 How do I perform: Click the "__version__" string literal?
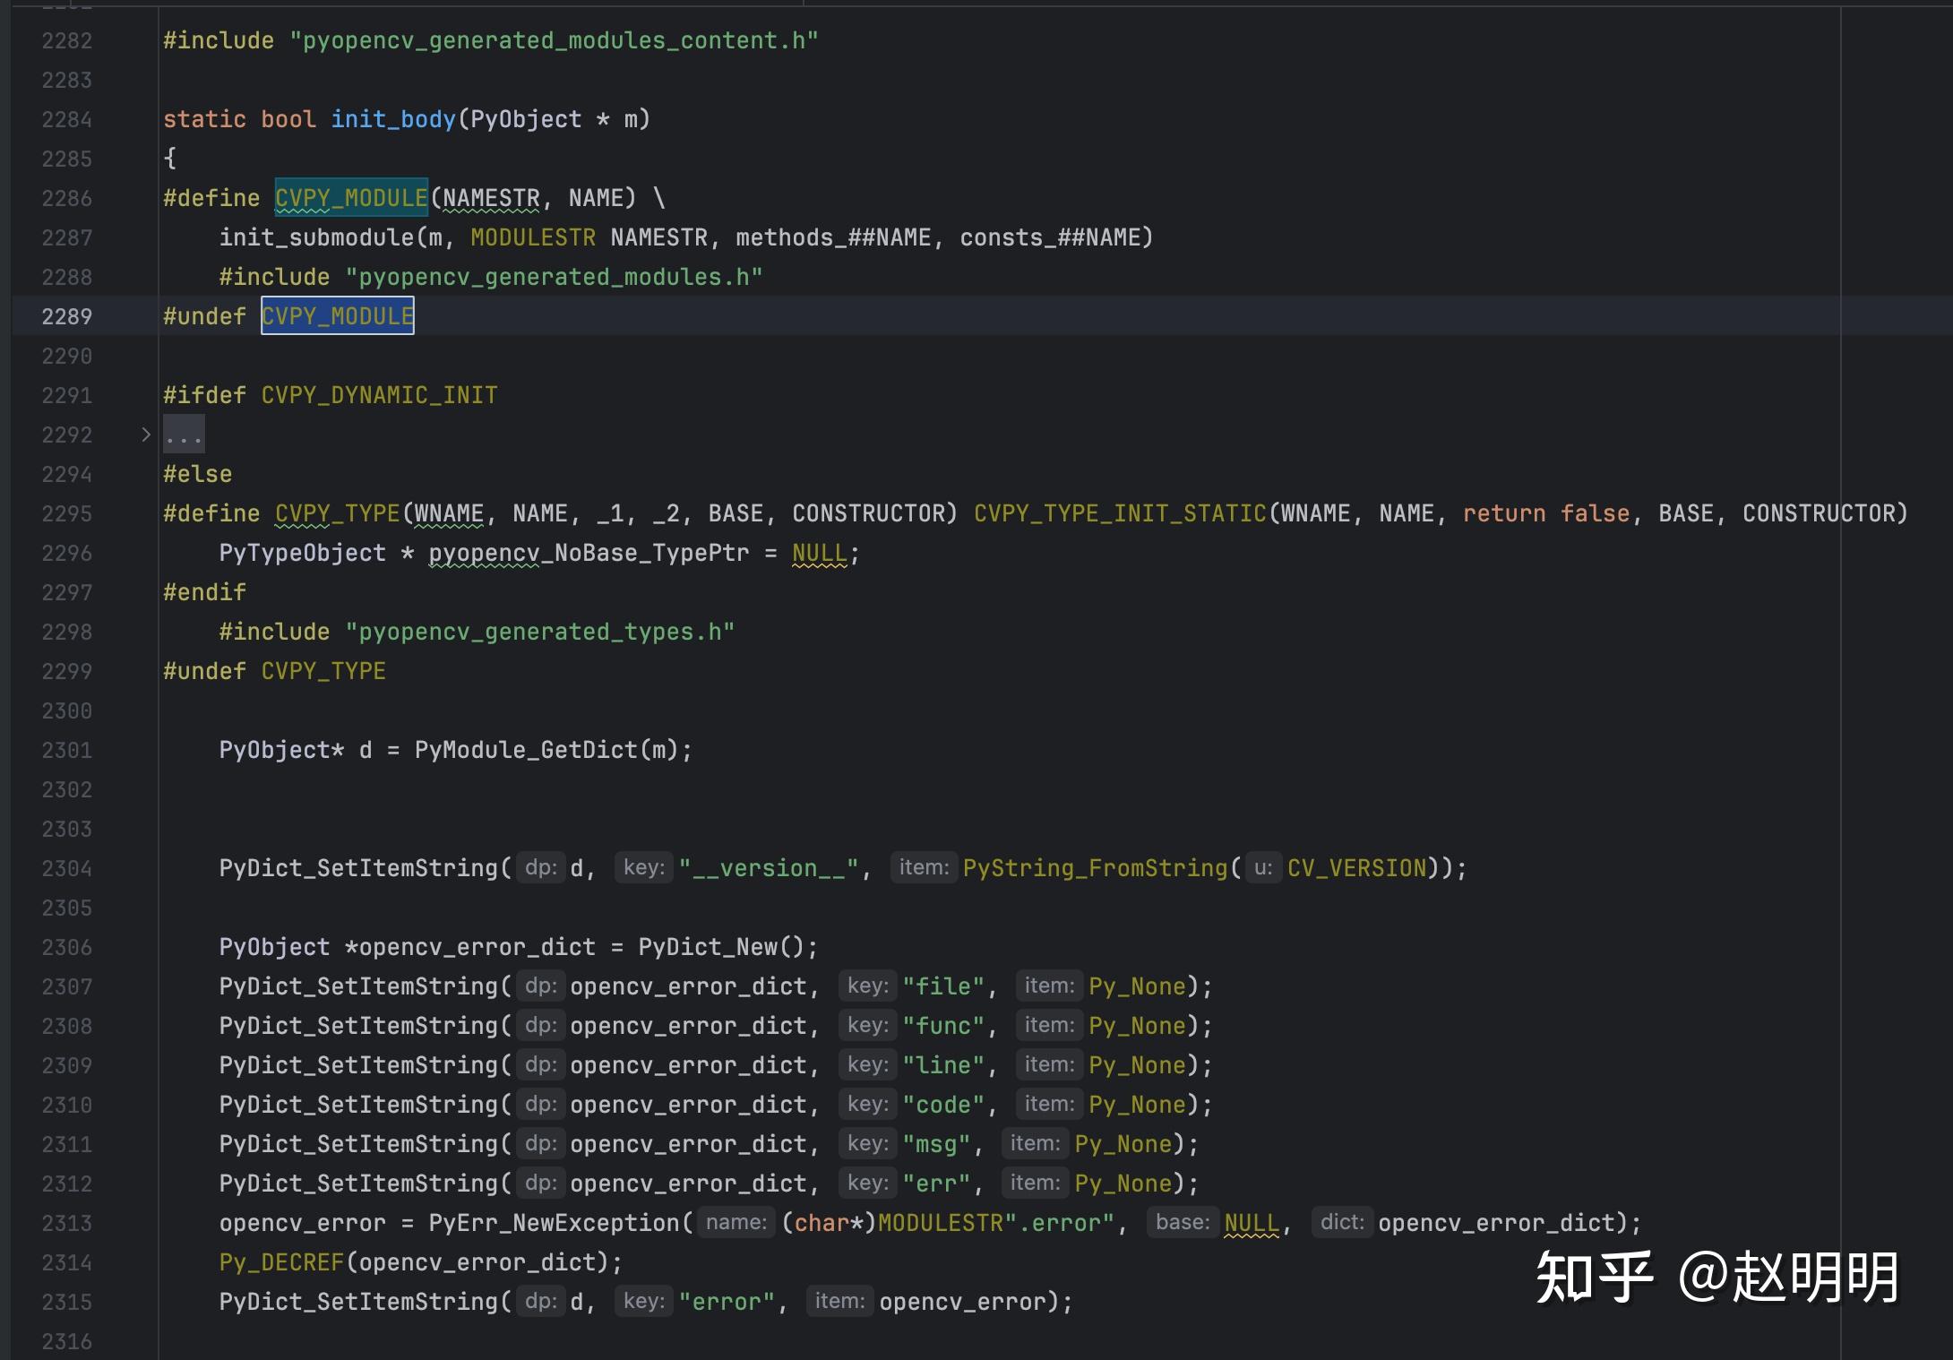pos(770,868)
